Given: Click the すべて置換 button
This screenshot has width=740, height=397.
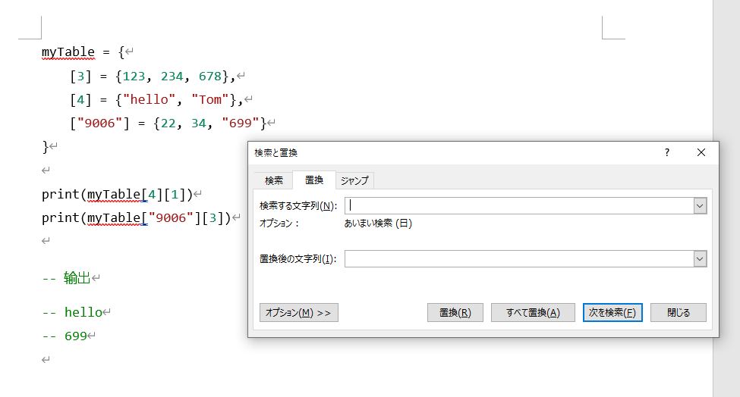Looking at the screenshot, I should [x=533, y=313].
